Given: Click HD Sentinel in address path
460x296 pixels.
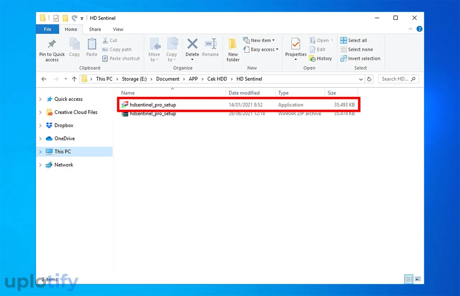Looking at the screenshot, I should tap(249, 79).
